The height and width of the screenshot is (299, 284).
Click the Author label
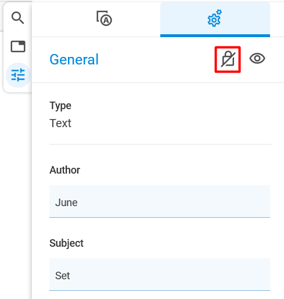pyautogui.click(x=64, y=170)
